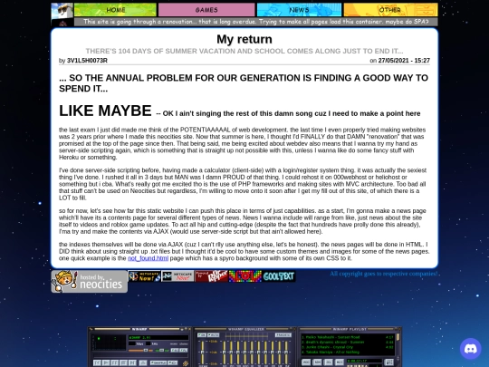
Task: Click the playlist MISC button
Action: [340, 362]
